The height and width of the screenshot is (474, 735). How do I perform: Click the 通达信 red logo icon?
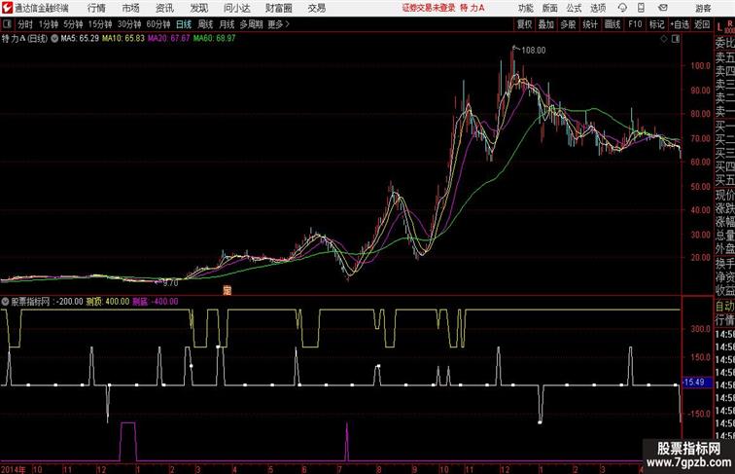point(7,8)
